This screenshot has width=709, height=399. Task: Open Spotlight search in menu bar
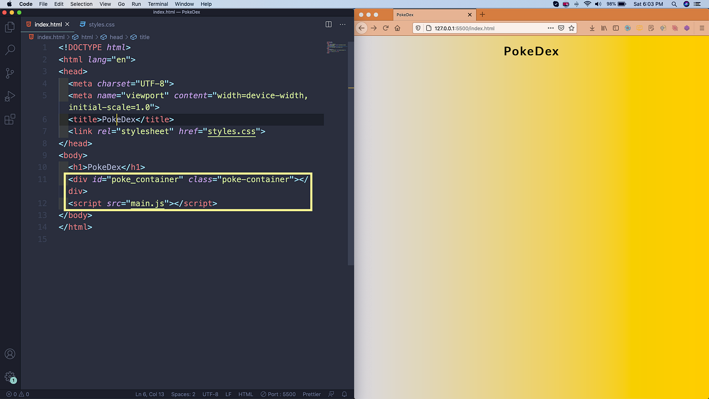(x=674, y=4)
